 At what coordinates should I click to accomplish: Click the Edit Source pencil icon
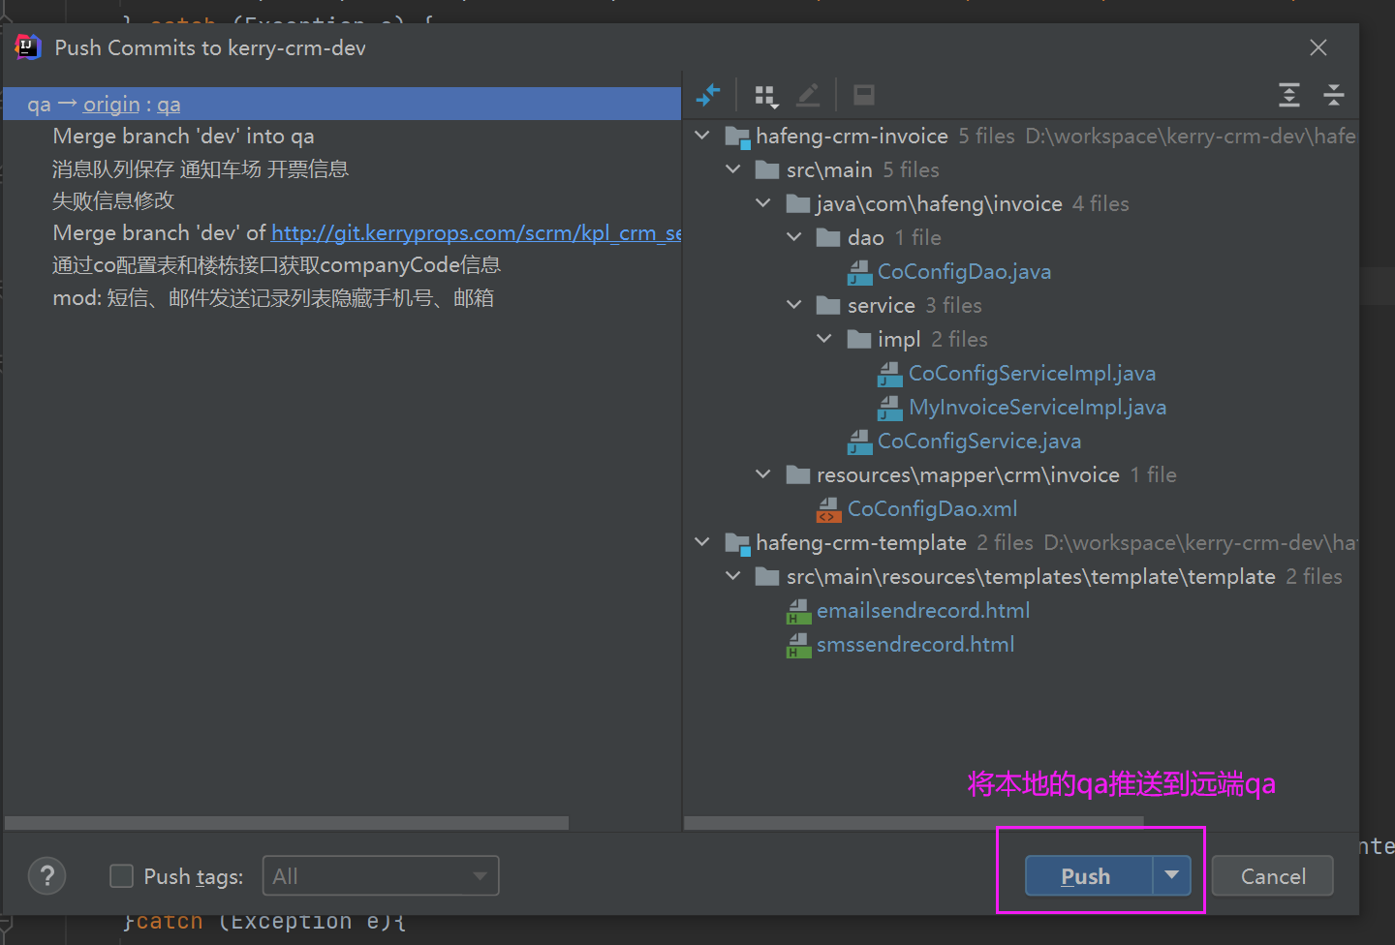(808, 95)
